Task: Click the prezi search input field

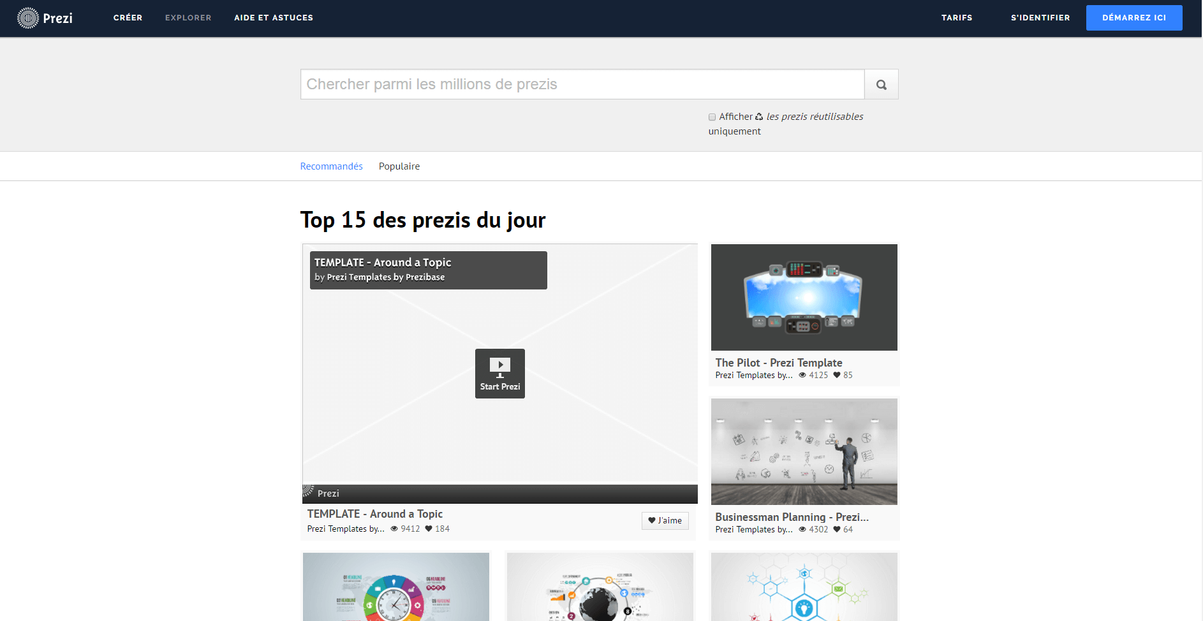Action: 582,84
